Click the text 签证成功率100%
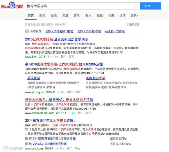The width and height of the screenshot is (169, 152). [x=121, y=144]
